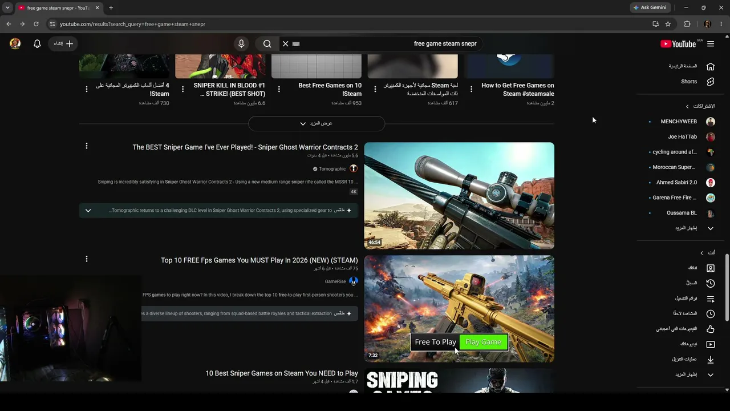Open the YouTube account avatar menu
Screen dimensions: 730x411
tap(15, 43)
